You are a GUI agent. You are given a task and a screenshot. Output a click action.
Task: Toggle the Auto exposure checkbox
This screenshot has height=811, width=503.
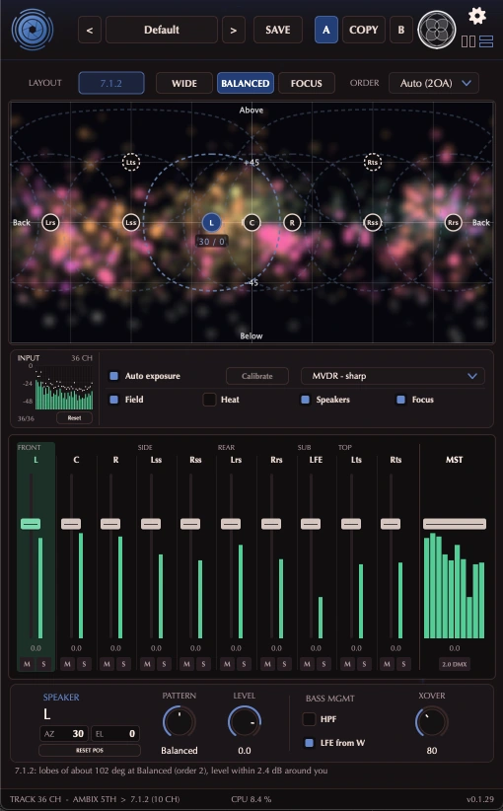[x=114, y=376]
